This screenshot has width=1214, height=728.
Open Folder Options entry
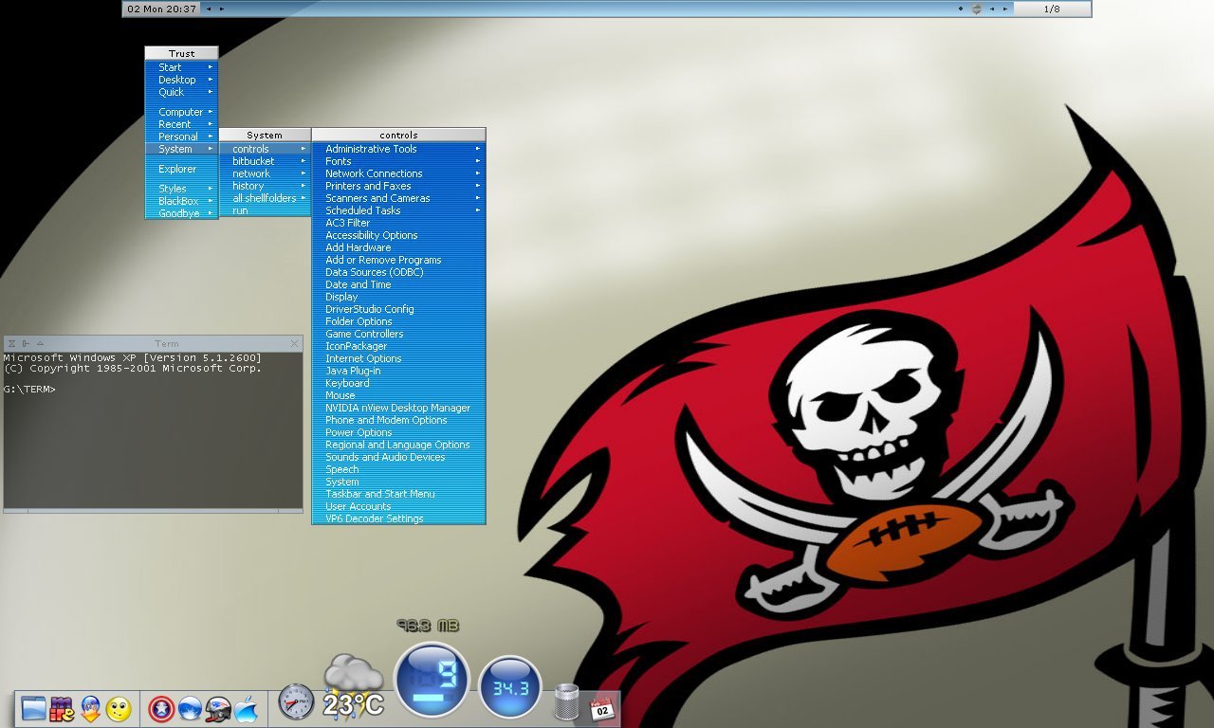398,321
